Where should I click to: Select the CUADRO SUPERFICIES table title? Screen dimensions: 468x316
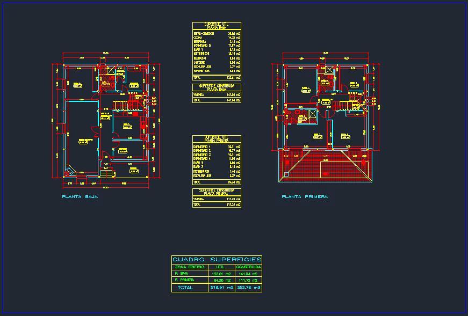217,260
